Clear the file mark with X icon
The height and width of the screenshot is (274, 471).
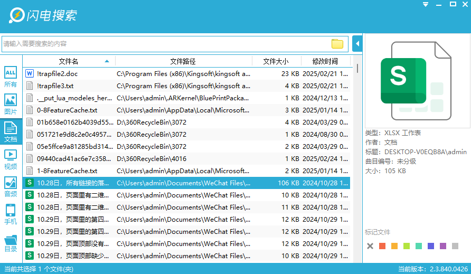tap(370, 246)
